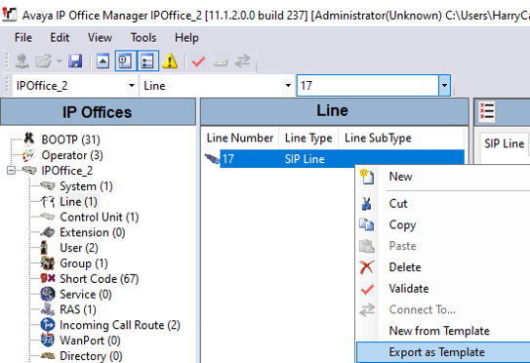Screen dimensions: 530x363
Task: Expand the Line record type dropdown
Action: click(x=288, y=86)
